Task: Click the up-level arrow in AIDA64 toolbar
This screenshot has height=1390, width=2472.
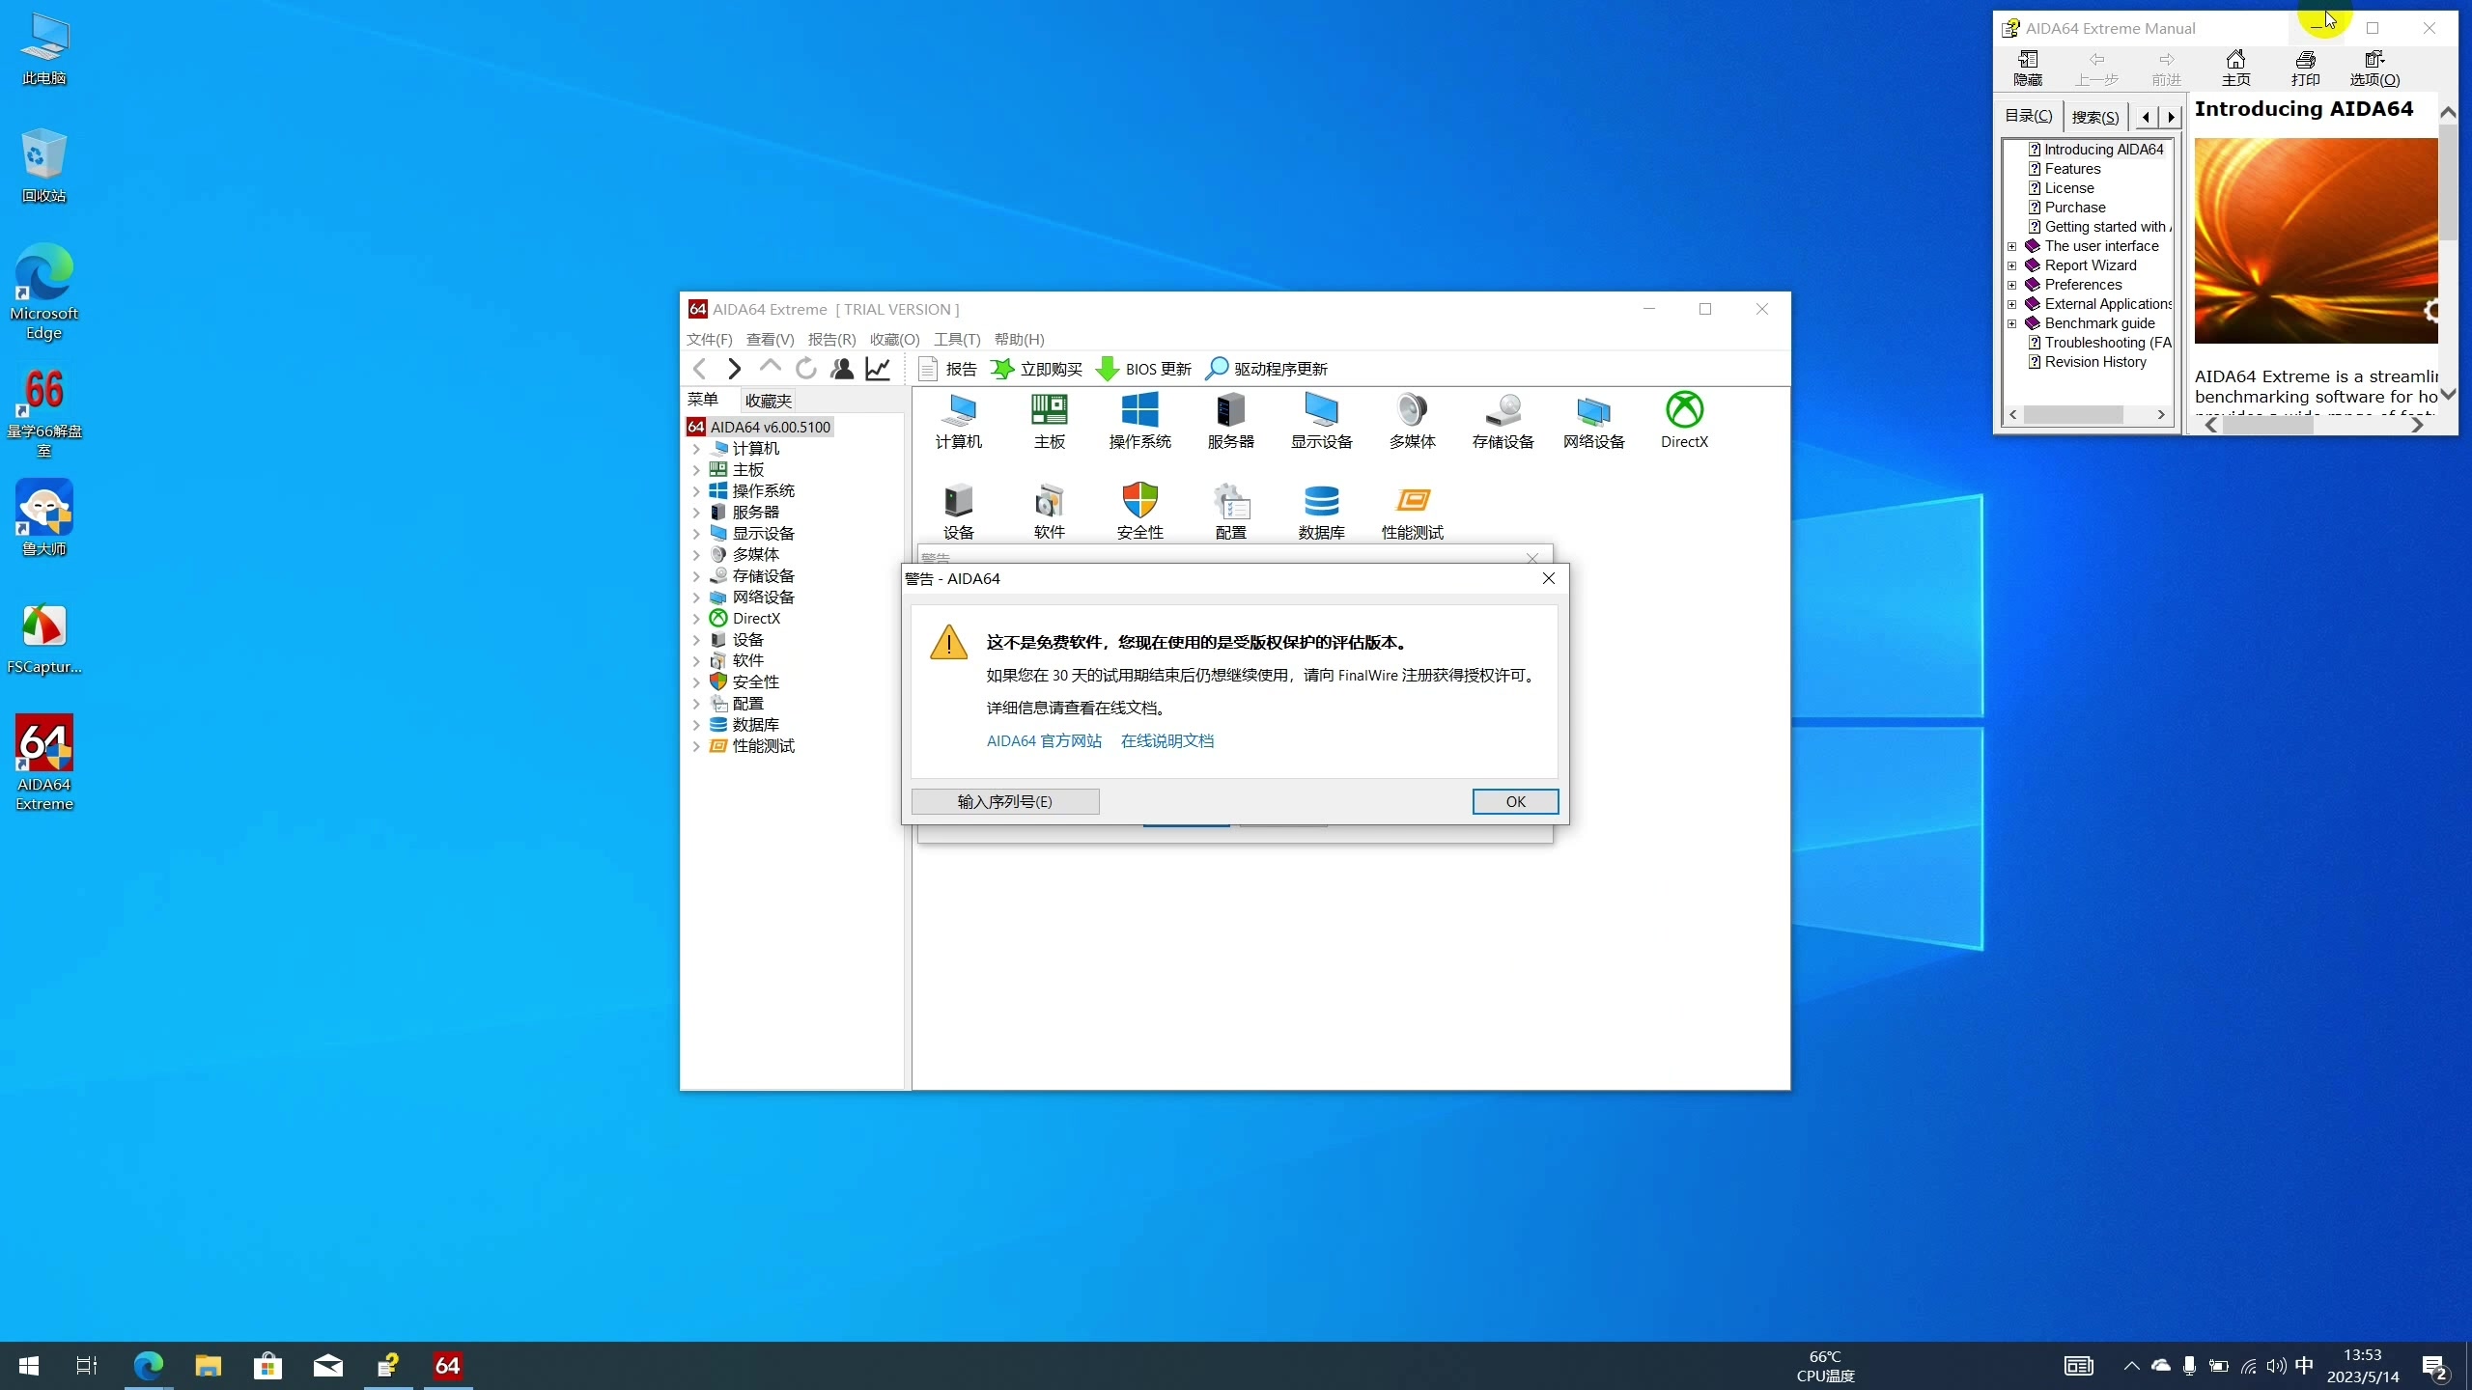Action: click(770, 369)
